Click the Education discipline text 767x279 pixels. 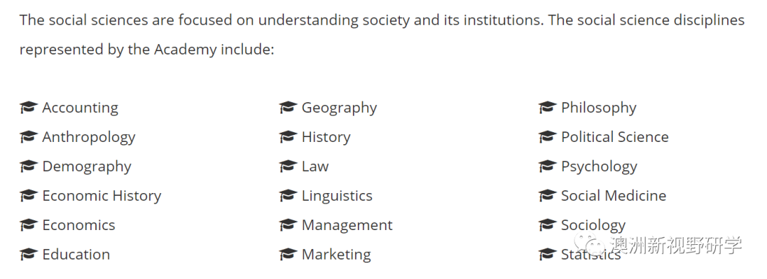[x=76, y=255]
